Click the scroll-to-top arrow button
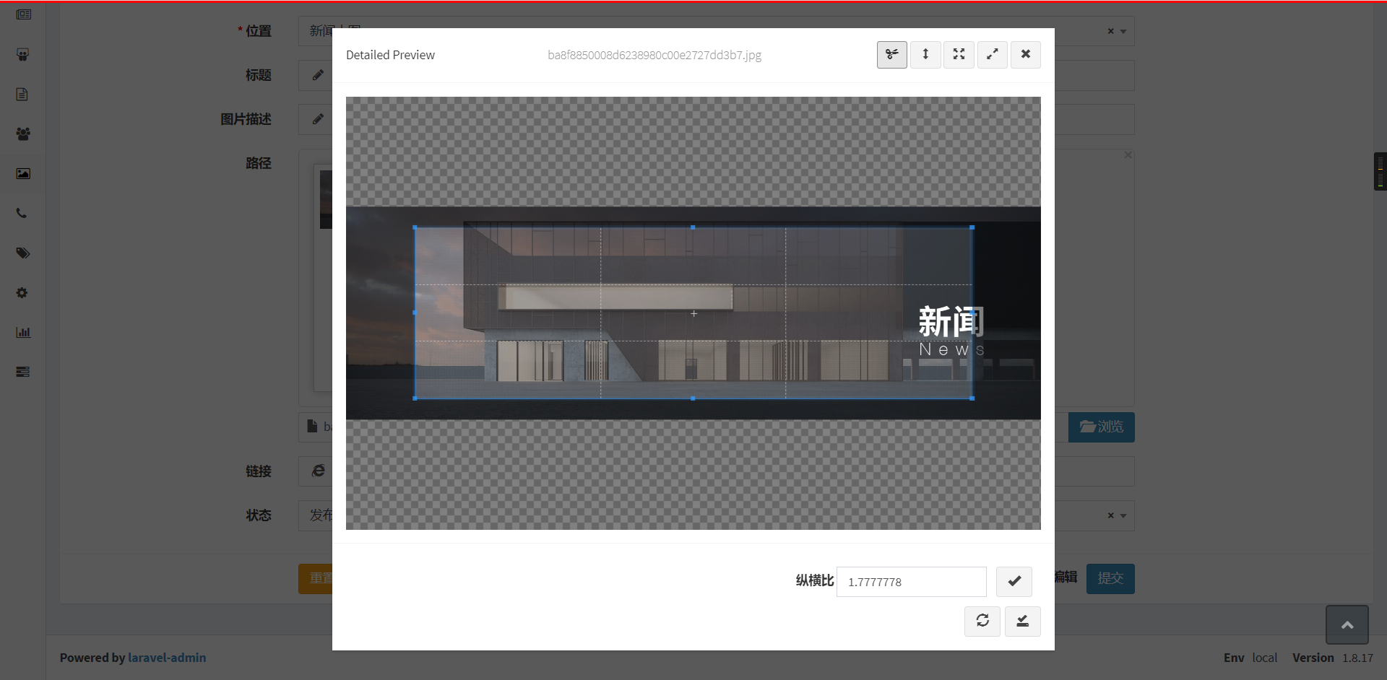 (1347, 625)
